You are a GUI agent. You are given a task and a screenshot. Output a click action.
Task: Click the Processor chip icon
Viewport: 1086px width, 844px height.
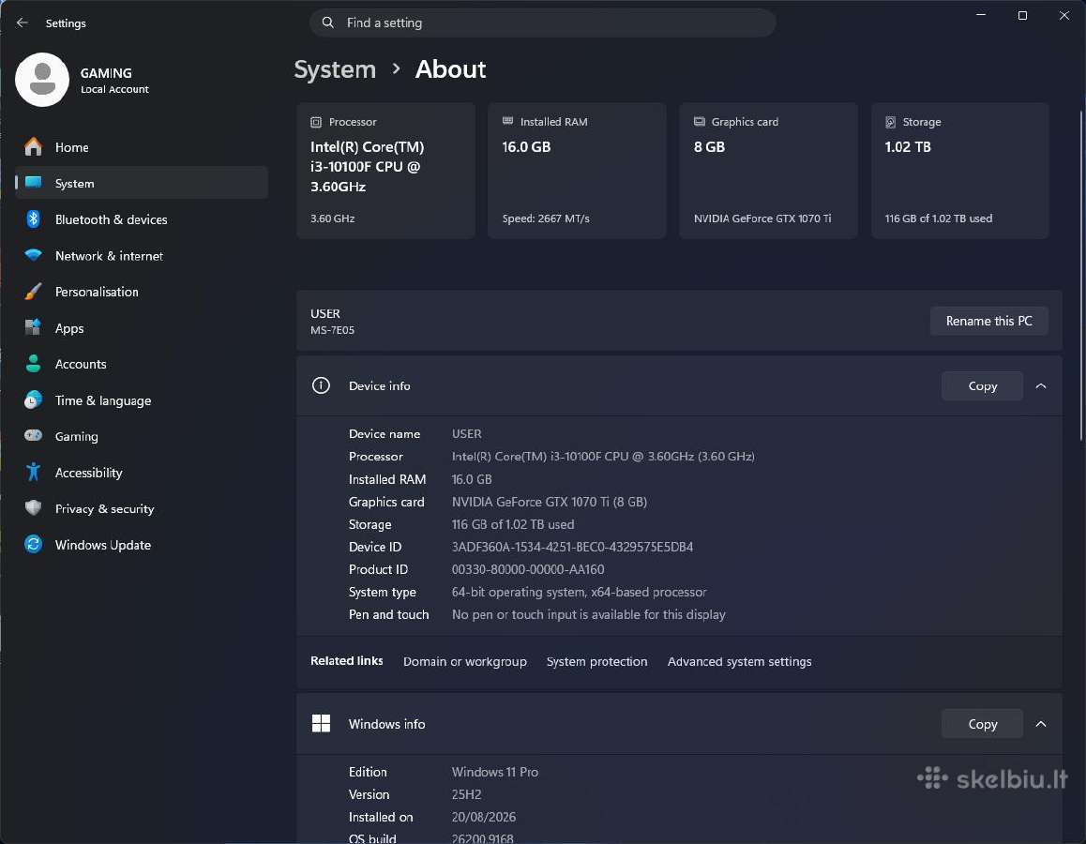point(316,122)
